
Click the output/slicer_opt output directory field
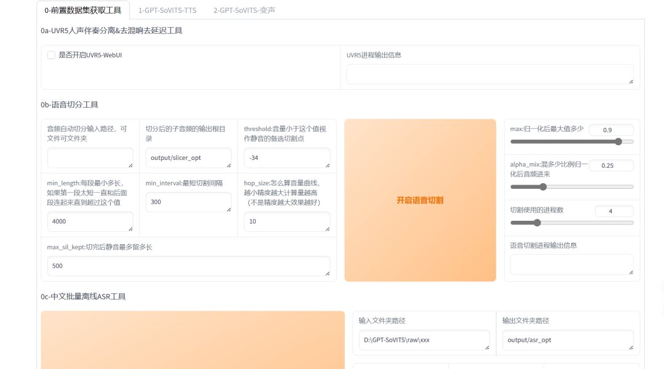pos(189,157)
